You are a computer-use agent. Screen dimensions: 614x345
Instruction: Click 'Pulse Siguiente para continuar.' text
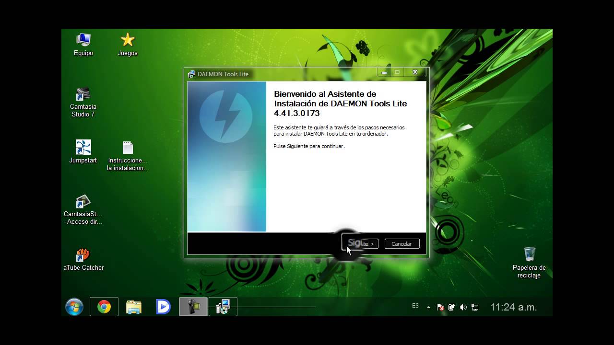[309, 146]
